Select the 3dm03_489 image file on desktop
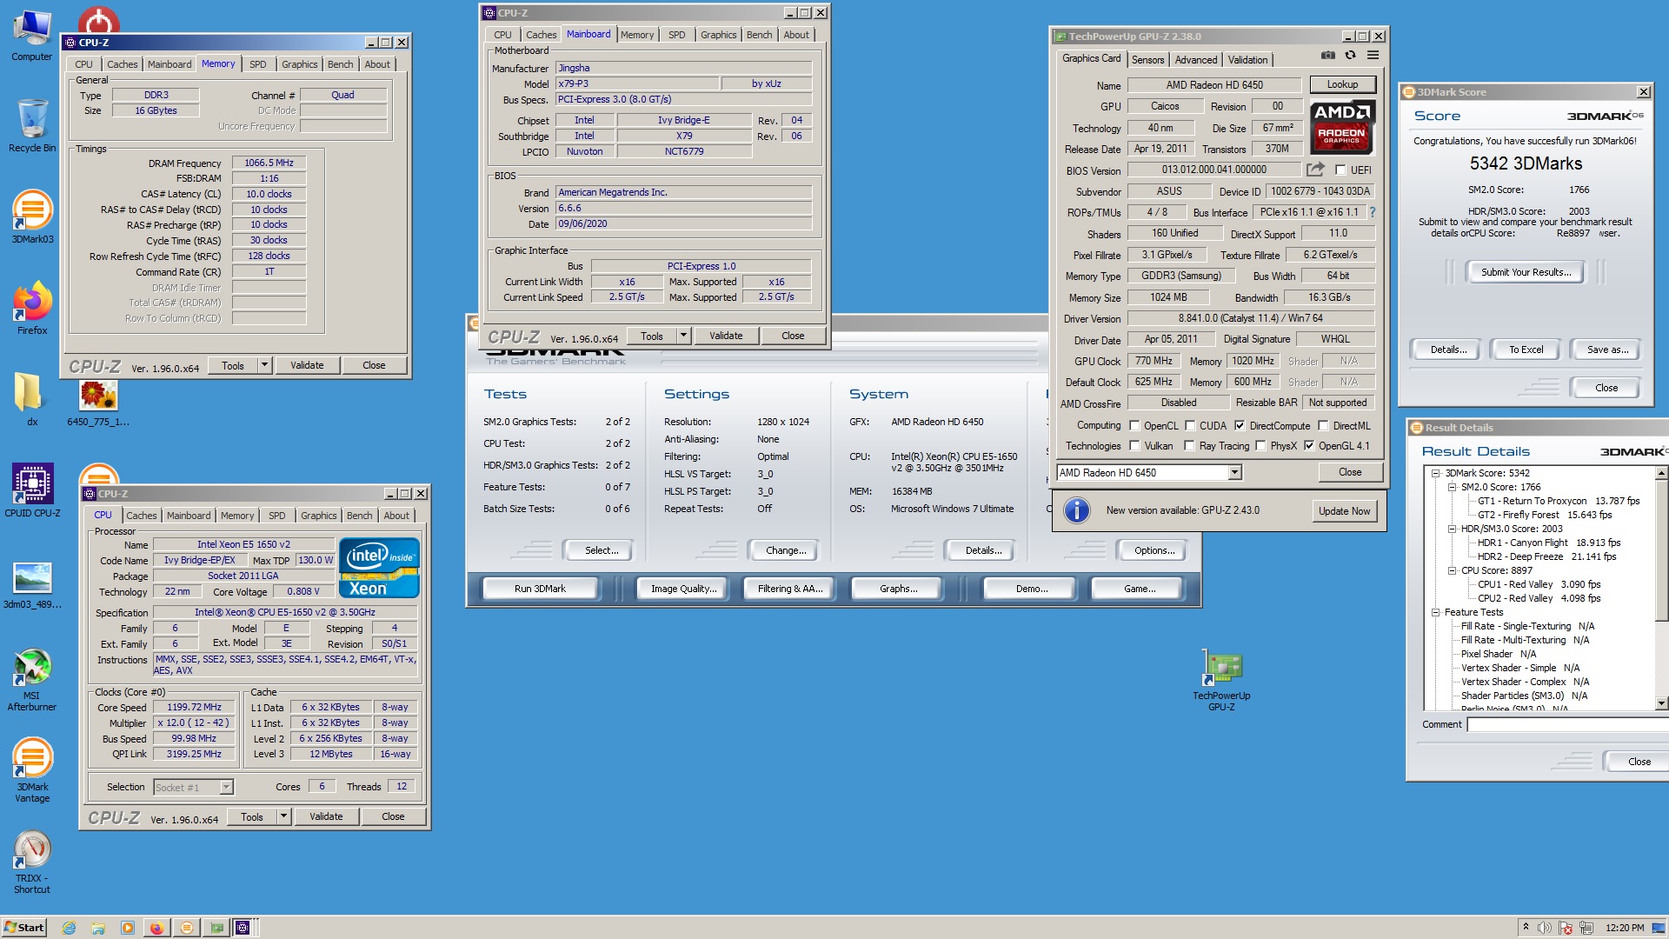Image resolution: width=1669 pixels, height=939 pixels. tap(32, 584)
